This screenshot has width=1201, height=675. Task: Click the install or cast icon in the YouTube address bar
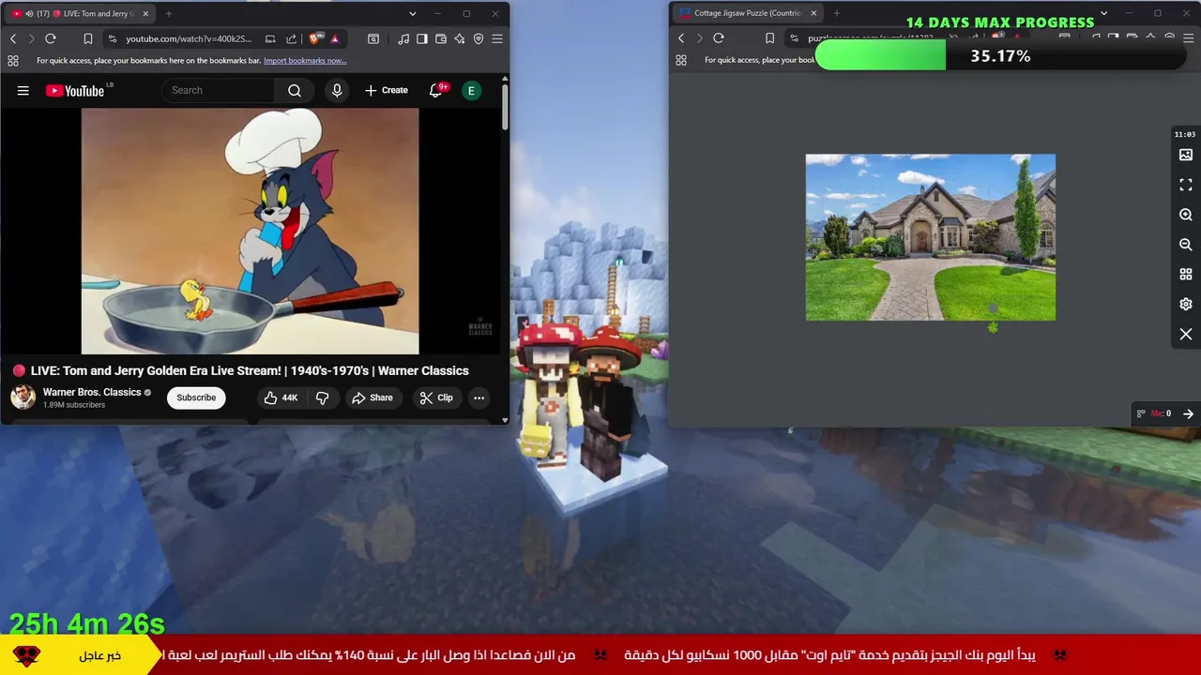tap(270, 38)
